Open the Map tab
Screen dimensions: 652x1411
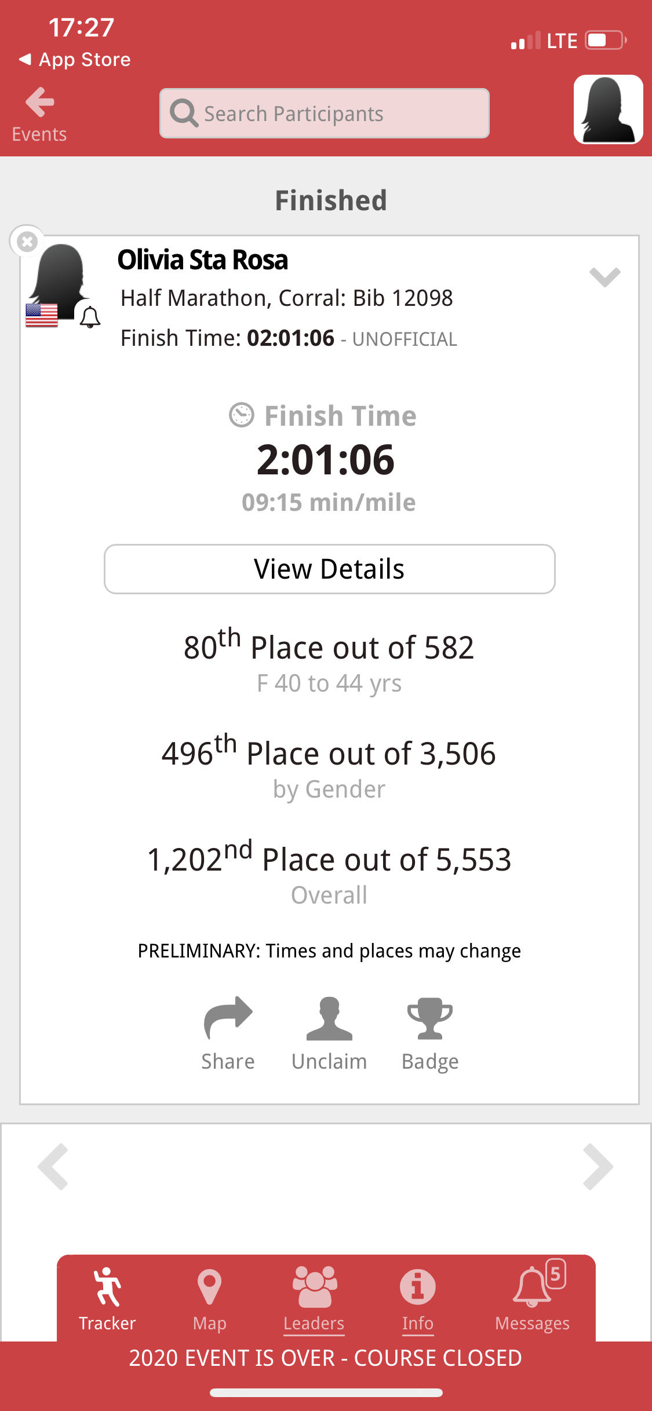point(209,1299)
